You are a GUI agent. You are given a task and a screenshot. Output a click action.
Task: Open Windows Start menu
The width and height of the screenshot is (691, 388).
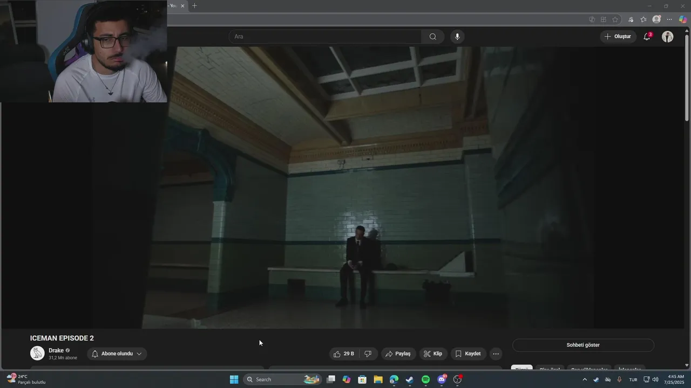234,379
